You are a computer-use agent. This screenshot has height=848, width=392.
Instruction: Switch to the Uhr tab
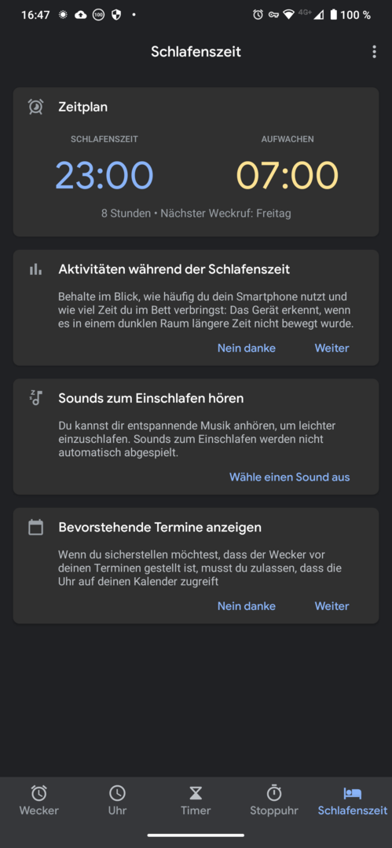[118, 800]
